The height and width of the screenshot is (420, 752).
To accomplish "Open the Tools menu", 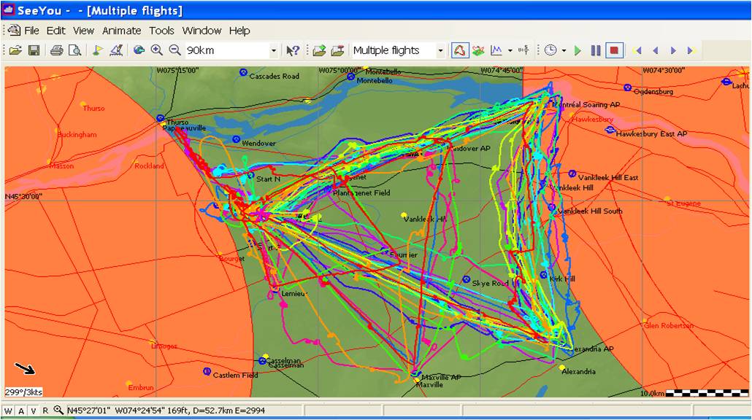I will point(161,31).
